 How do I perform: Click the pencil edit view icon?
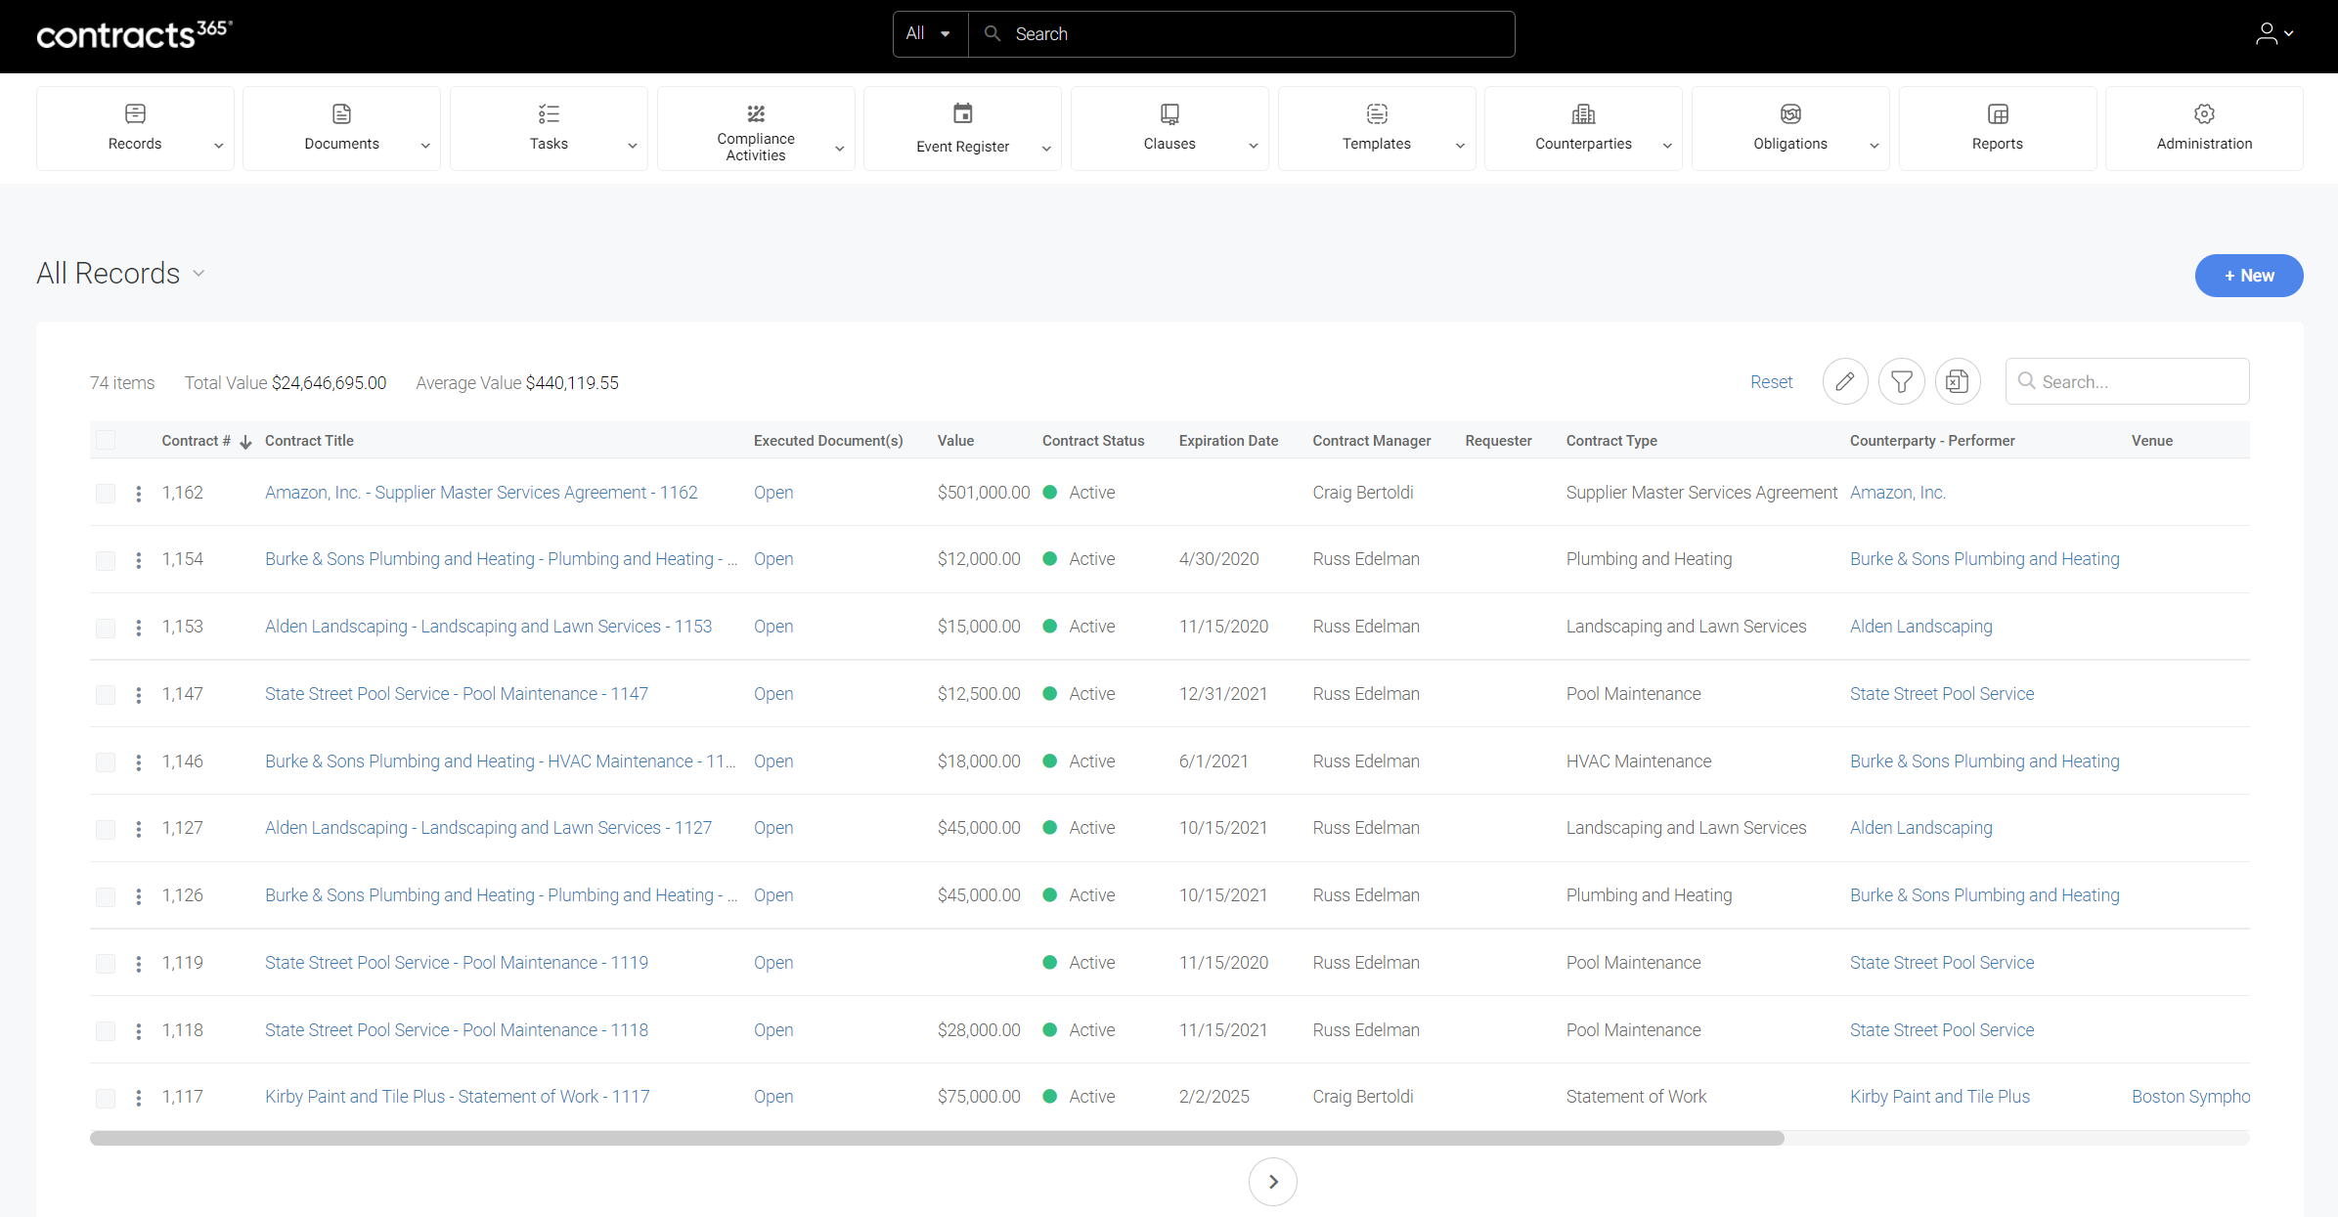click(1844, 382)
